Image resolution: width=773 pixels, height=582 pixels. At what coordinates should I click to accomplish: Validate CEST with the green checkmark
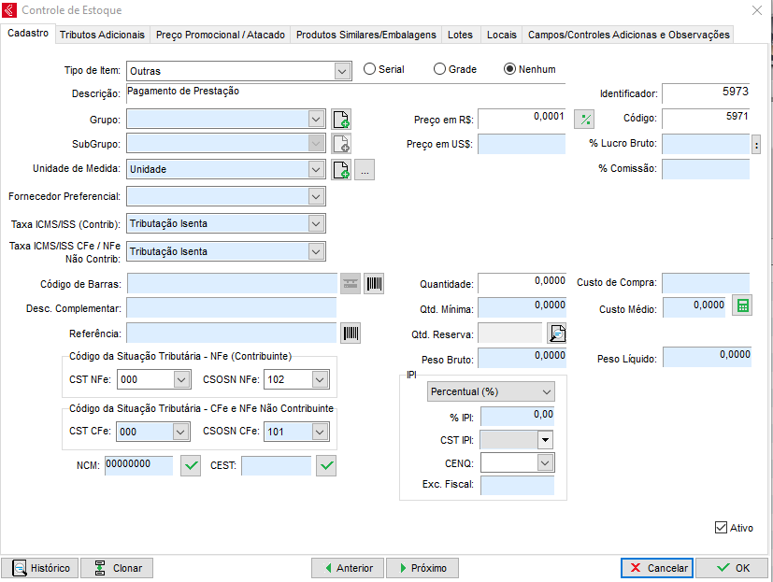(x=325, y=465)
